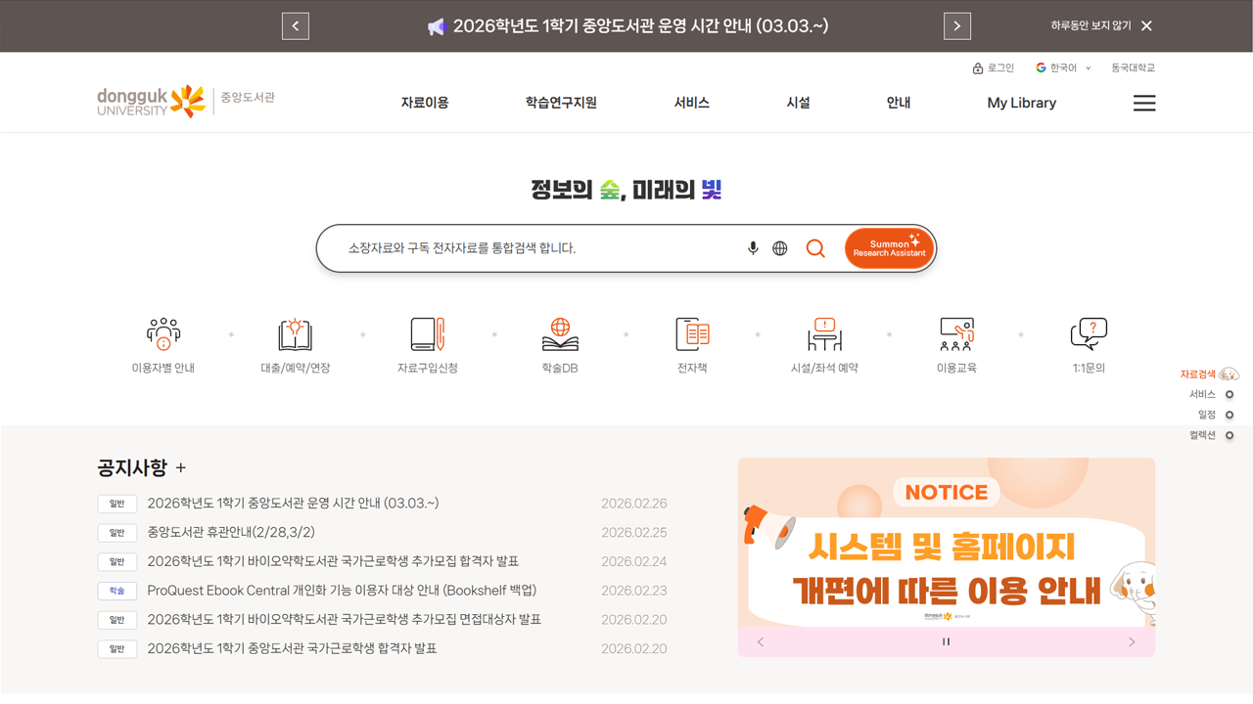The height and width of the screenshot is (704, 1253).
Task: Activate voice search microphone icon
Action: pos(753,248)
